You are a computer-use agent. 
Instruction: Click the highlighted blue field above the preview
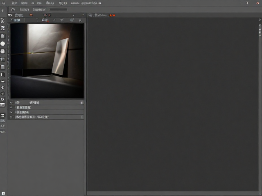pos(17,20)
